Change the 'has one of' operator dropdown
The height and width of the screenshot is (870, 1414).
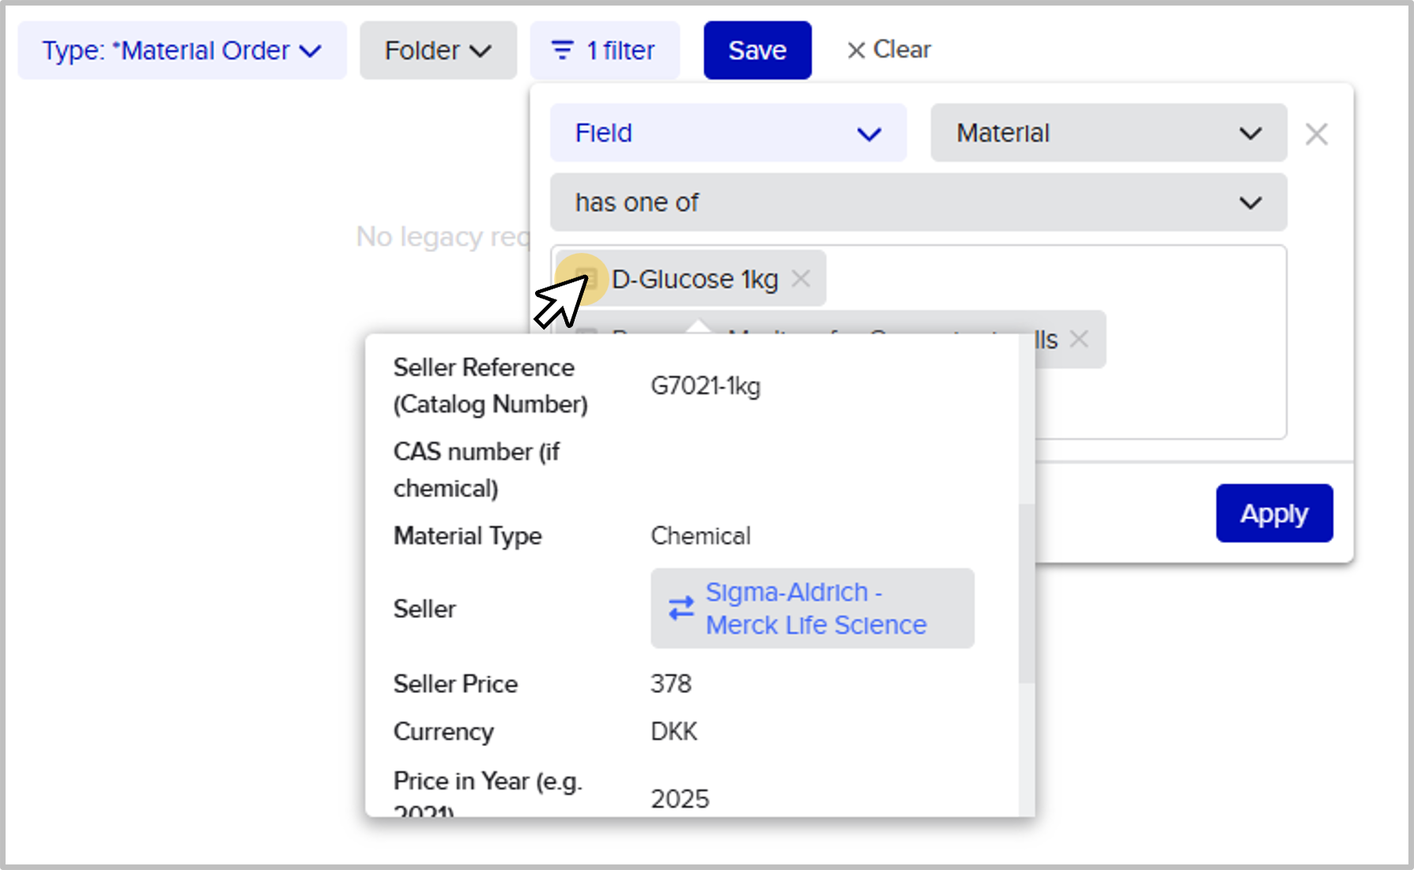coord(918,202)
